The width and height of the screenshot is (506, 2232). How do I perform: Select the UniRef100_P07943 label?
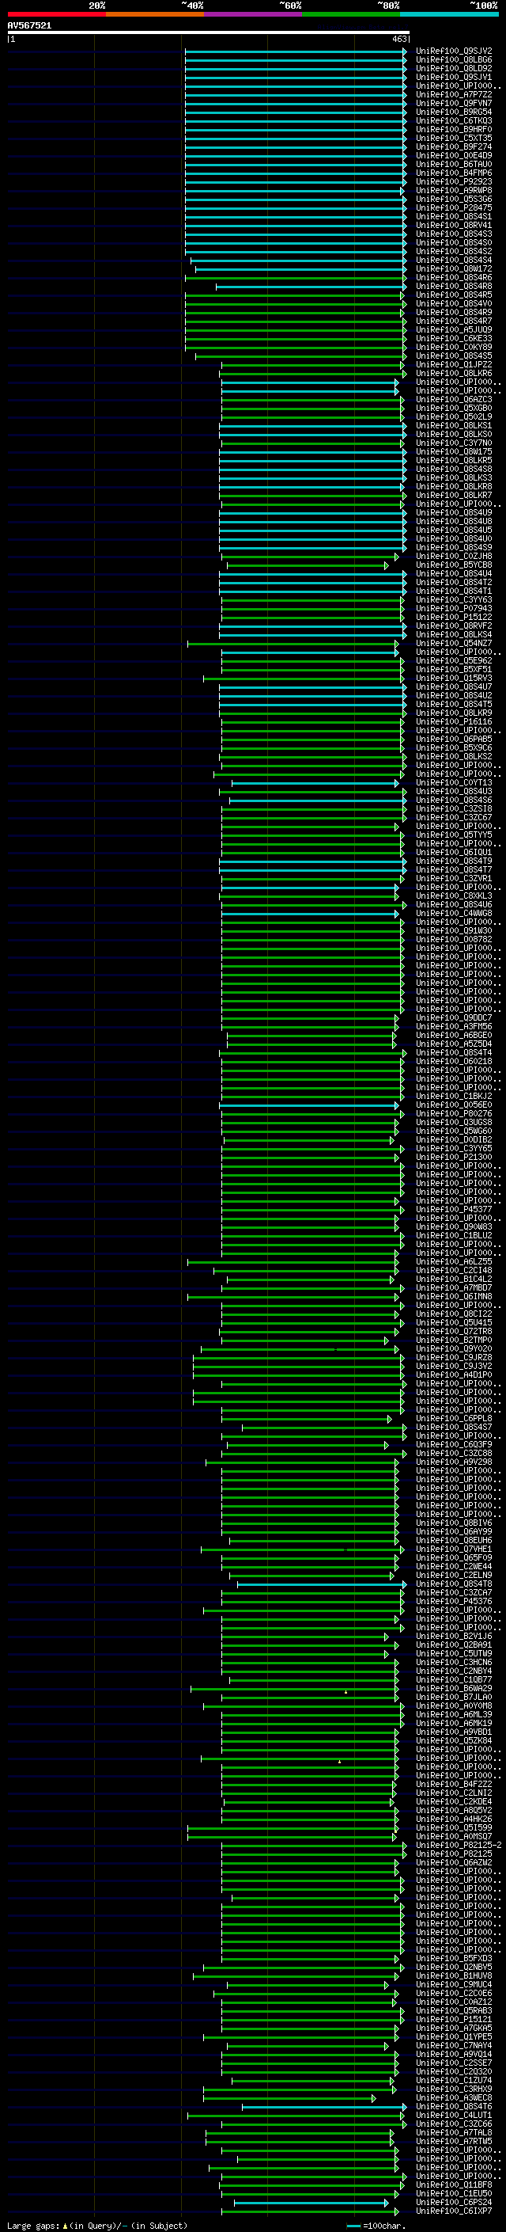point(454,608)
